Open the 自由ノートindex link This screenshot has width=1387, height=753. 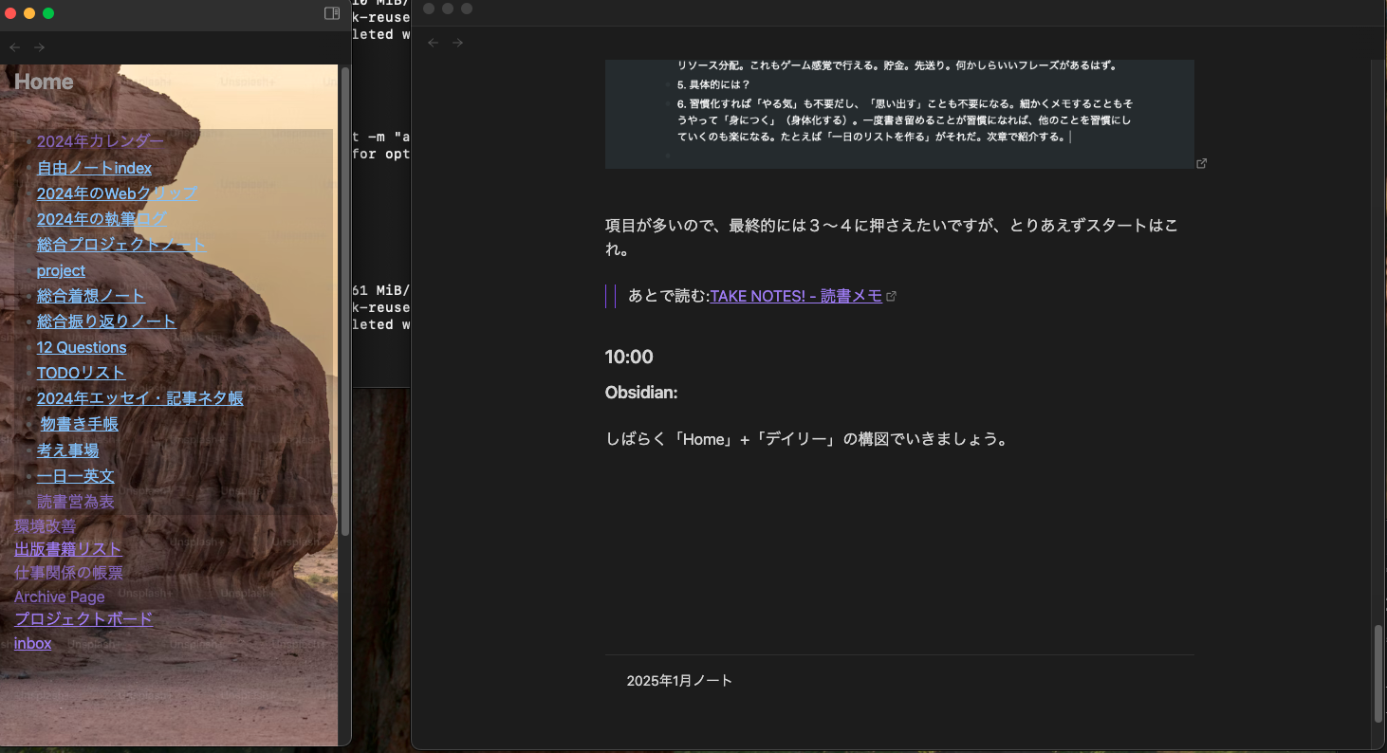[x=94, y=168]
